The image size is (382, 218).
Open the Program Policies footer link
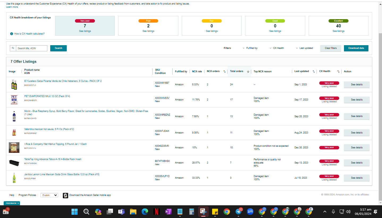[x=27, y=195]
